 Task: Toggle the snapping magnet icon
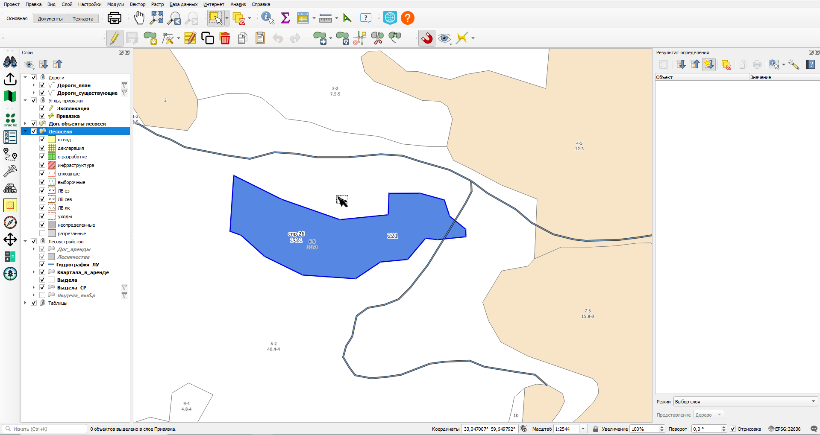click(426, 38)
